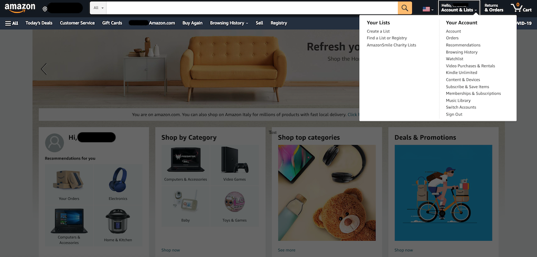Click Switch Accounts in account menu
The height and width of the screenshot is (257, 537).
[x=460, y=107]
